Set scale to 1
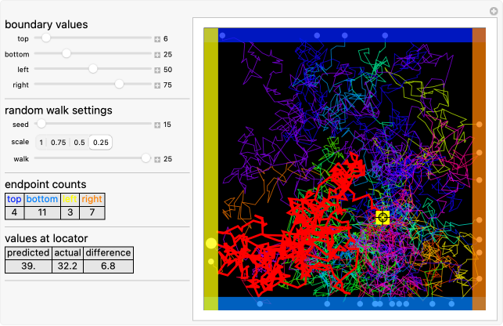 [41, 143]
